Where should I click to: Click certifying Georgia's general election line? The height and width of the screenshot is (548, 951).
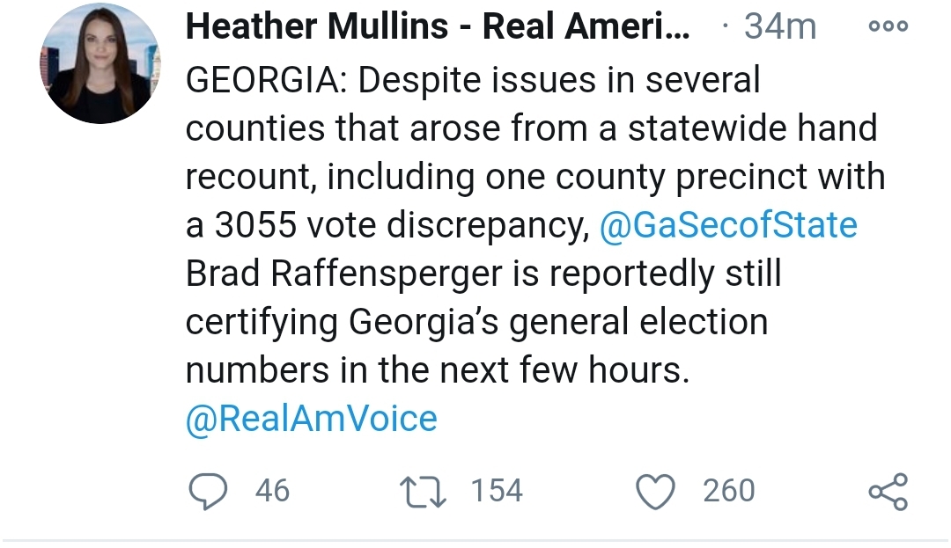click(x=476, y=322)
